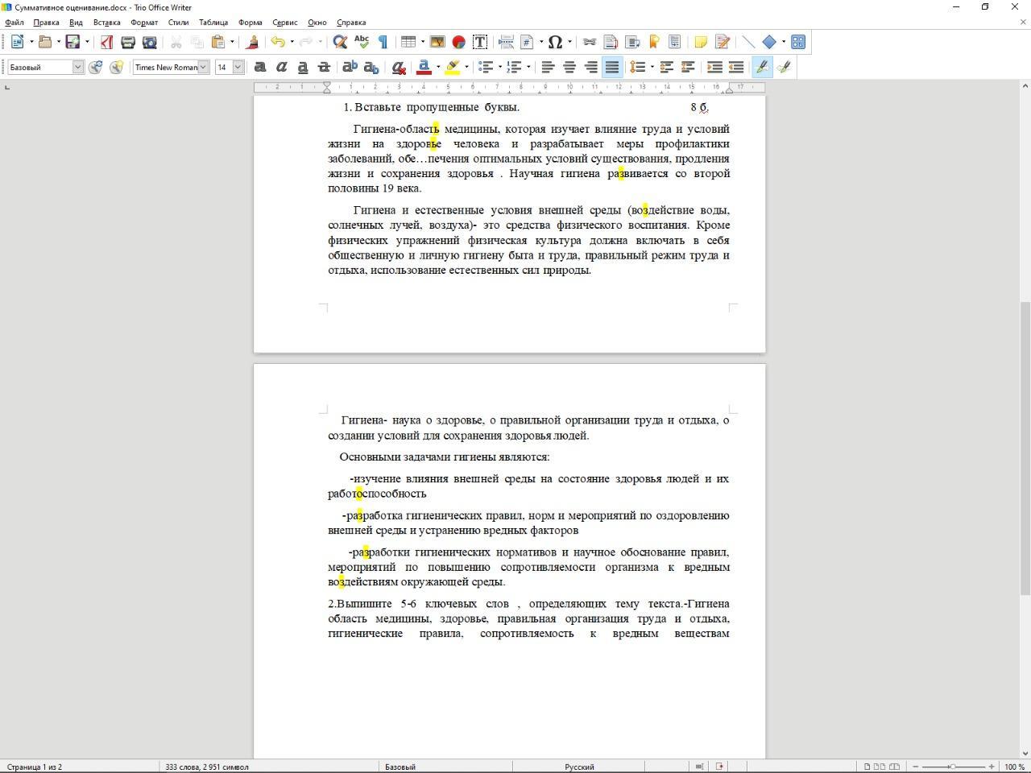This screenshot has width=1031, height=773.
Task: Insert a chart
Action: [x=458, y=42]
